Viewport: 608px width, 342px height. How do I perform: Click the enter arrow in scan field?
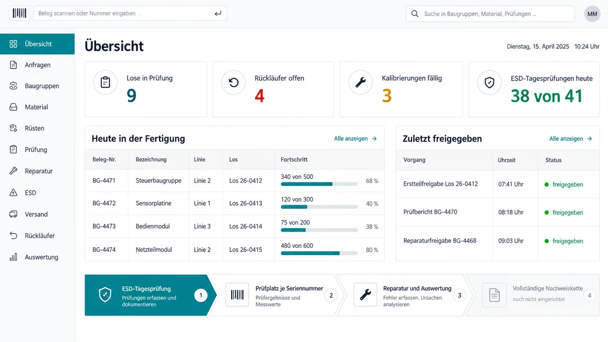(x=218, y=14)
